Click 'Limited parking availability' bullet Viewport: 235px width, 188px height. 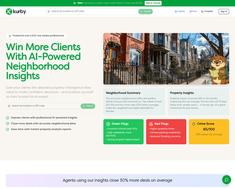[x=164, y=133]
